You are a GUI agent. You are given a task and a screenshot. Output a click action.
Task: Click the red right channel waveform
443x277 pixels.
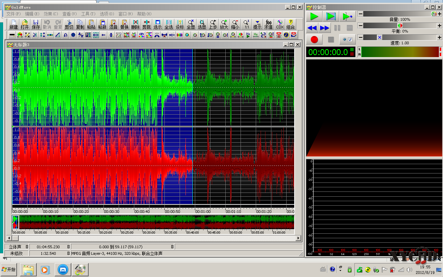pyautogui.click(x=153, y=166)
